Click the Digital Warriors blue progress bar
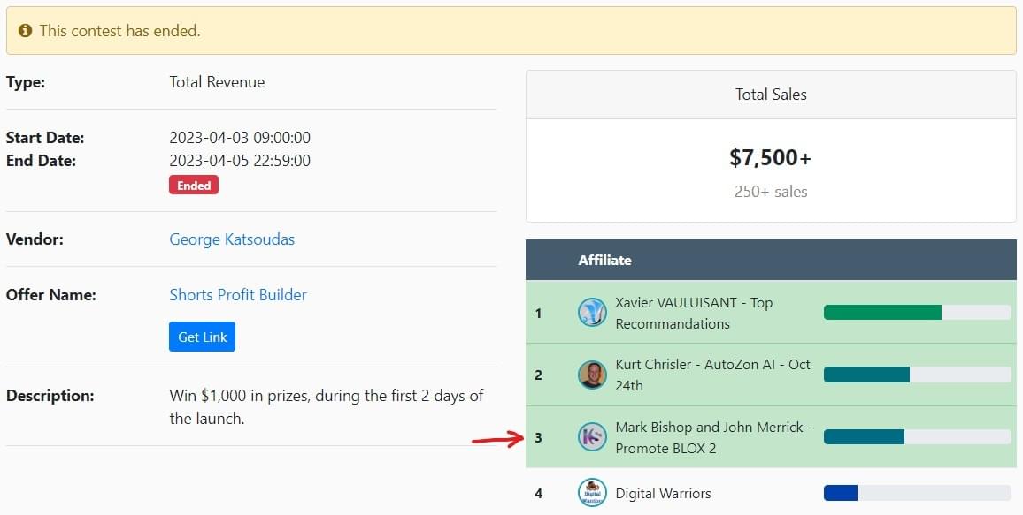The height and width of the screenshot is (515, 1023). click(841, 493)
